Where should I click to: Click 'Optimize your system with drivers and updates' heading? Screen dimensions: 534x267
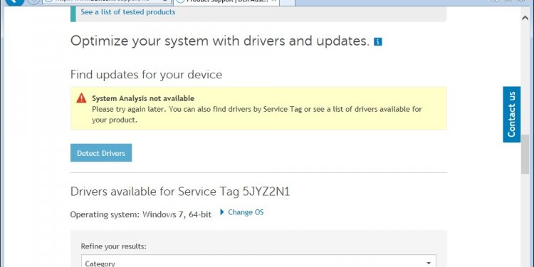click(220, 41)
